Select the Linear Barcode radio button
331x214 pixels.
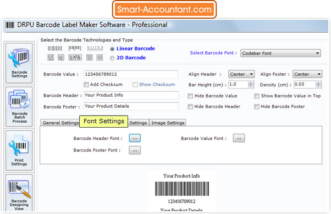112,49
